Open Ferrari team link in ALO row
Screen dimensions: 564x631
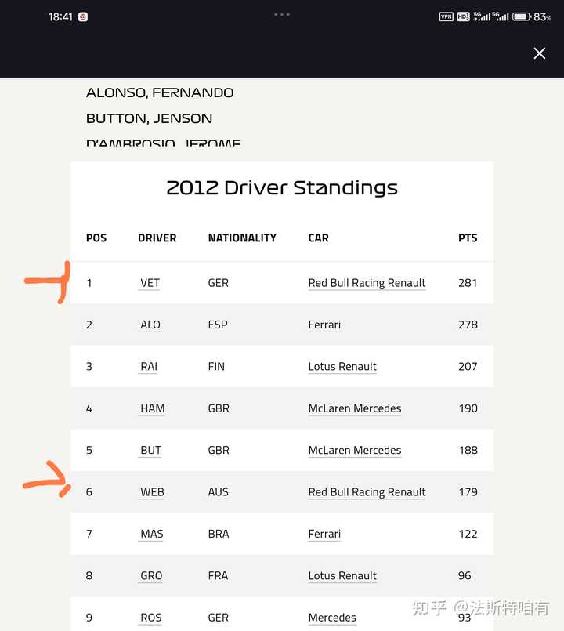[x=324, y=325]
